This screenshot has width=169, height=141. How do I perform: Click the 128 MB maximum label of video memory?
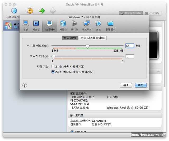[x=118, y=51]
